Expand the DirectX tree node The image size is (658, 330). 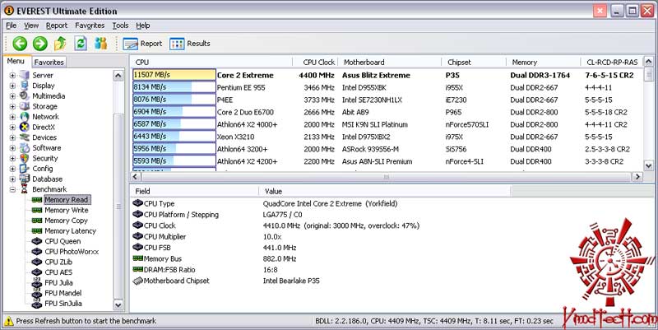point(12,128)
